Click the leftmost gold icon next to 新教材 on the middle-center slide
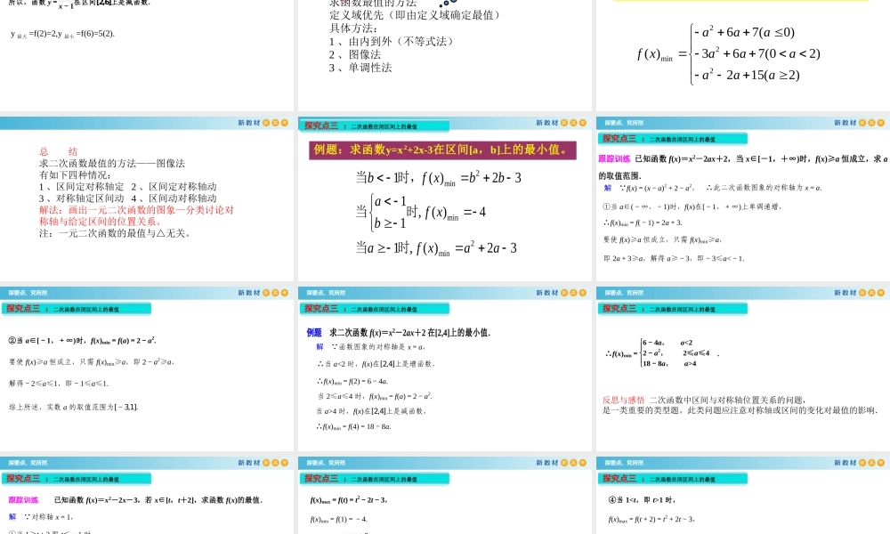Image resolution: width=890 pixels, height=534 pixels. (x=563, y=292)
